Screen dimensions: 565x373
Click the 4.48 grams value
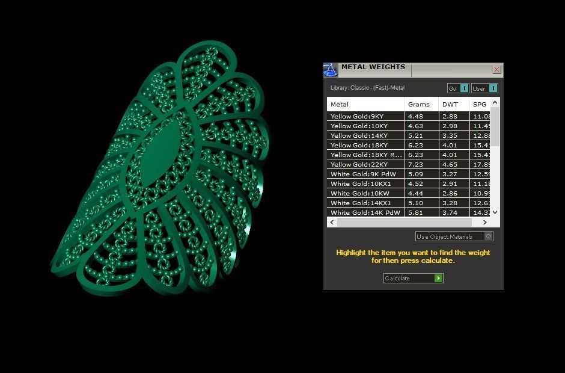(415, 116)
